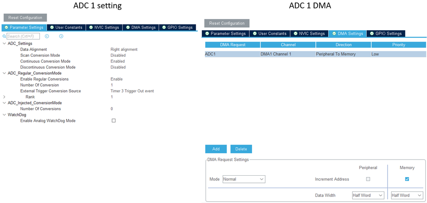Collapse ADC_Regular_ConversionMode group
The height and width of the screenshot is (203, 427).
click(x=4, y=73)
